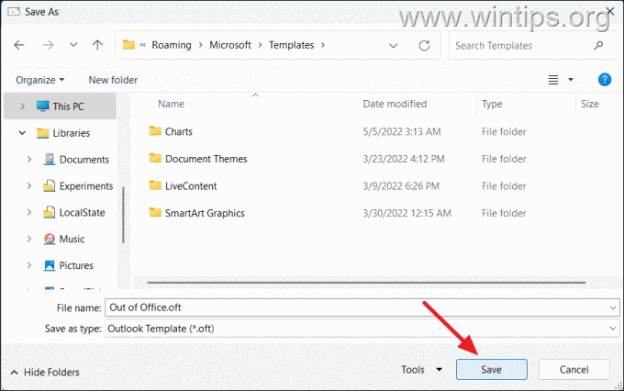
Task: Open the File name dropdown arrow
Action: click(x=613, y=307)
